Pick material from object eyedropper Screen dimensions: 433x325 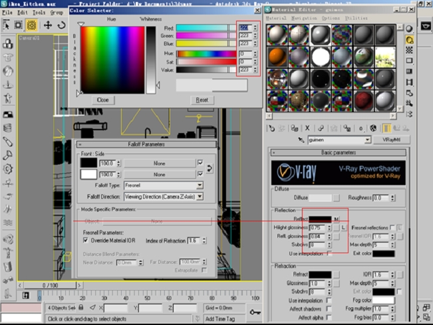(301, 140)
